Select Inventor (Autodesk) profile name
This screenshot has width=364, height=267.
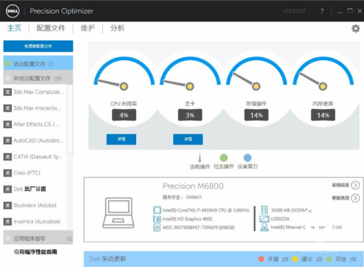37,222
